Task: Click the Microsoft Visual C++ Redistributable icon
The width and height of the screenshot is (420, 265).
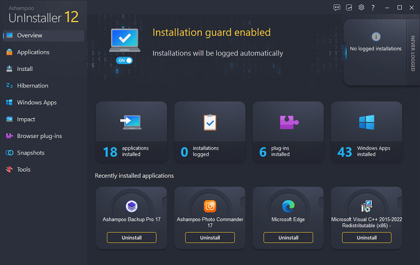Action: (366, 206)
